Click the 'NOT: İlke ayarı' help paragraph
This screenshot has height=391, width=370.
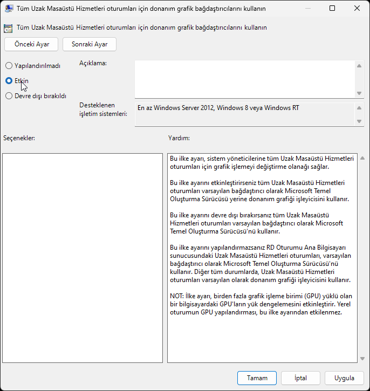pos(261,304)
